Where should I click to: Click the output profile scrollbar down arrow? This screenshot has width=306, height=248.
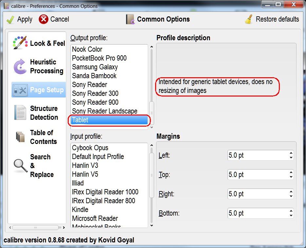152,127
